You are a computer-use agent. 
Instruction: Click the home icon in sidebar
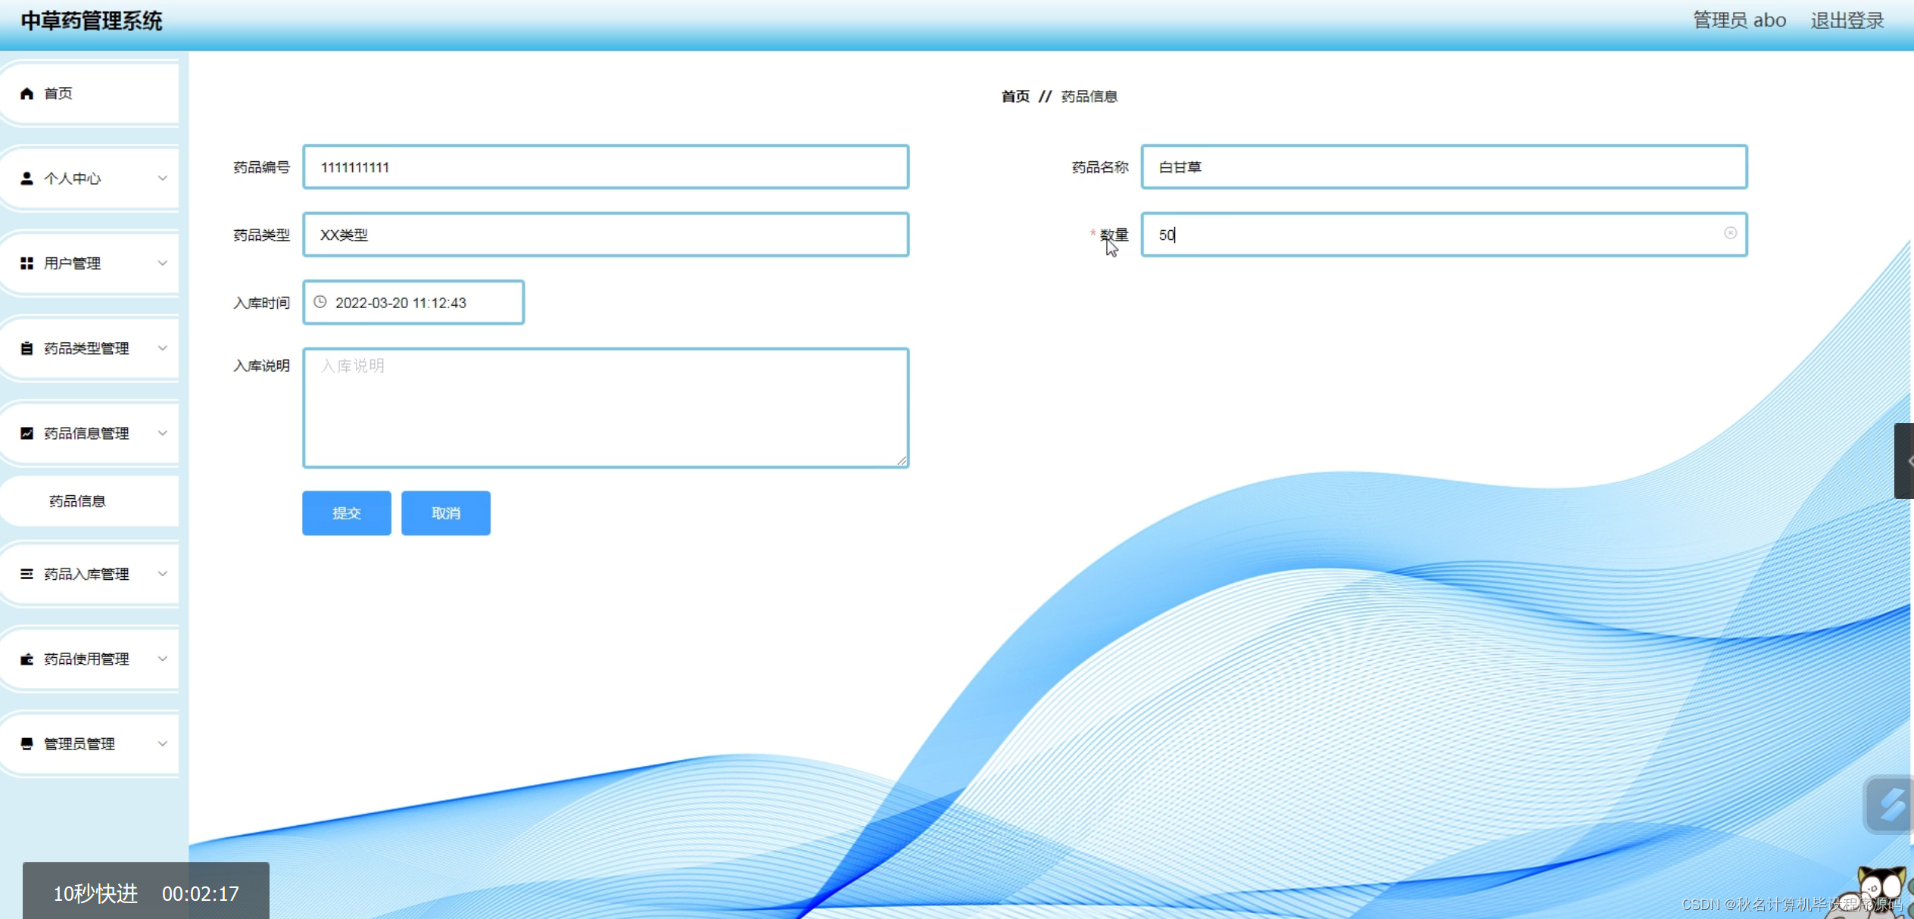26,93
